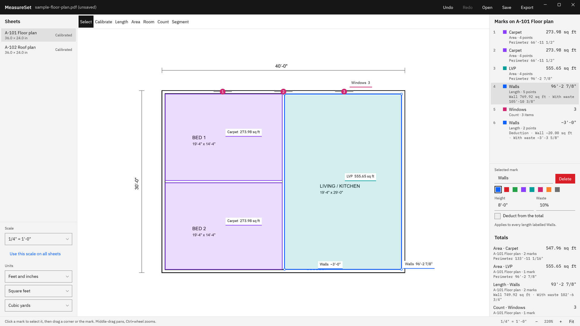Screen dimensions: 580x326
Task: Zoom out with the minus button
Action: tap(536, 321)
